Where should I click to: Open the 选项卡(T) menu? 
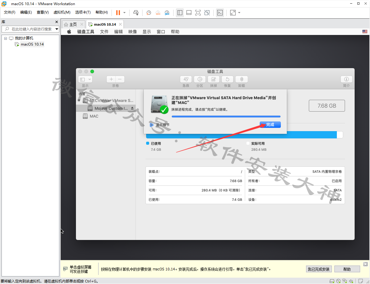tap(83, 12)
